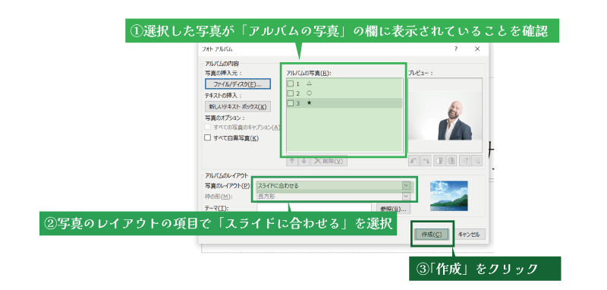Rotate preview photo clockwise

[x=426, y=161]
